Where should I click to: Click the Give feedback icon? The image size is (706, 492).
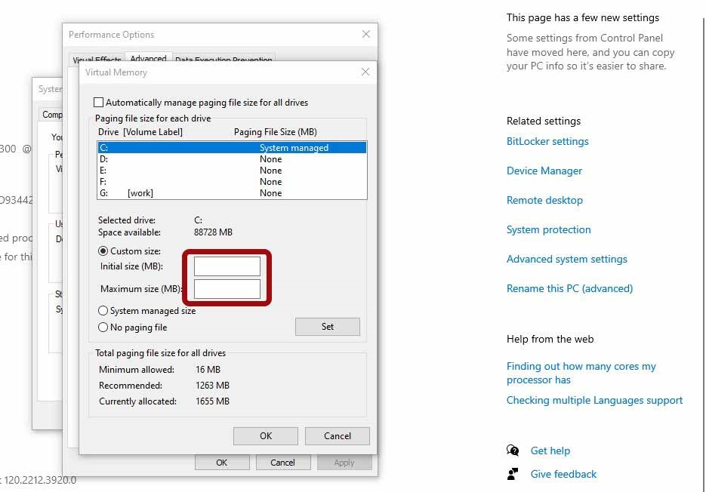513,474
